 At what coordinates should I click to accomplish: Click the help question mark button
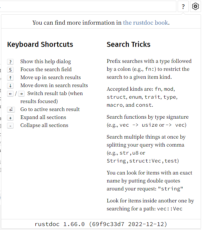coord(183,6)
